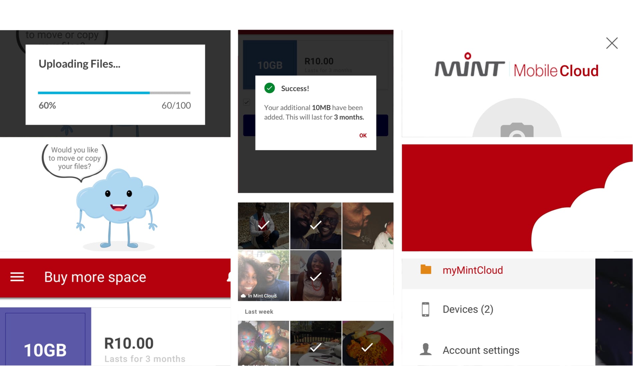Click the myMintCloud folder icon
Viewport: 633px width, 366px height.
(426, 269)
